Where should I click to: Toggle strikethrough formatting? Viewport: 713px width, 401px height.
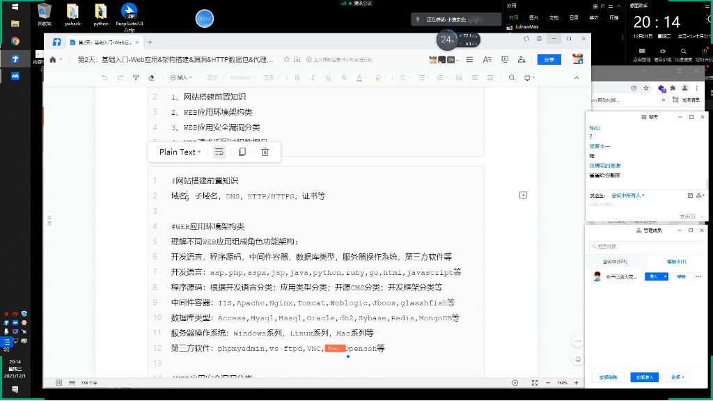coord(344,78)
